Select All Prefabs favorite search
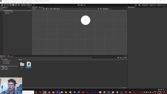 click(x=7, y=63)
